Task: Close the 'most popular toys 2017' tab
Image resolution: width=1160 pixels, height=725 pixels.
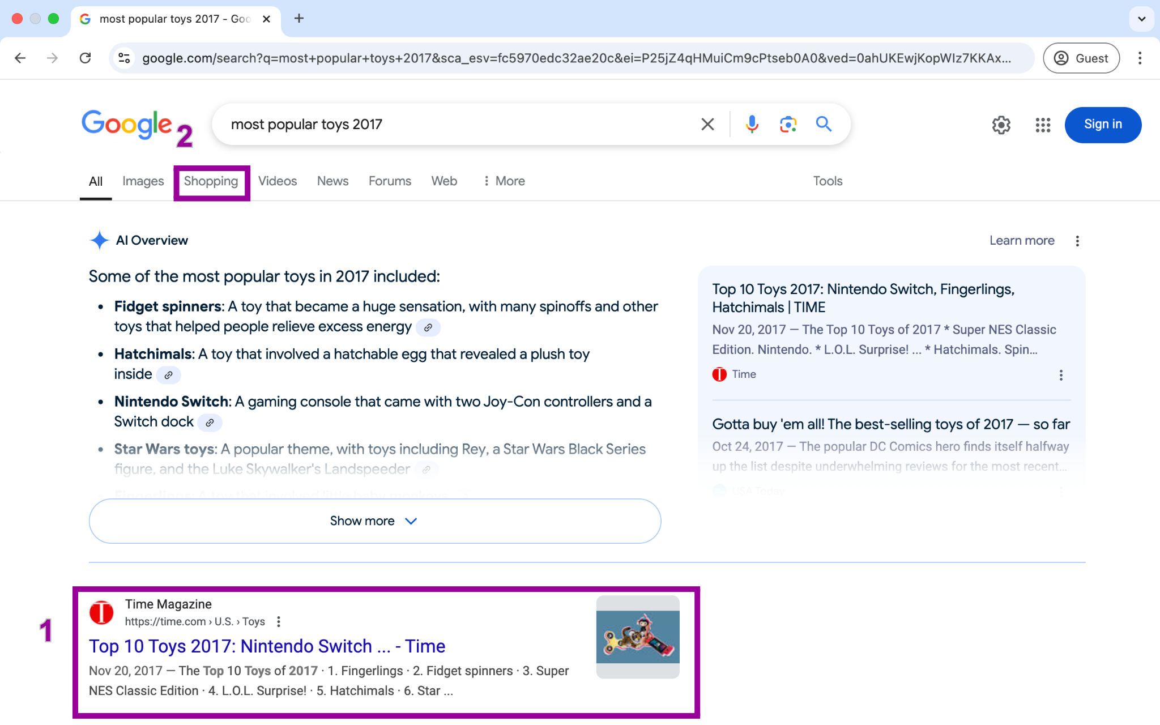Action: pyautogui.click(x=267, y=19)
